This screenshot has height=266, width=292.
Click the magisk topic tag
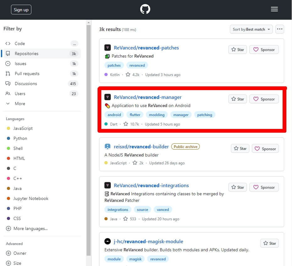135,259
